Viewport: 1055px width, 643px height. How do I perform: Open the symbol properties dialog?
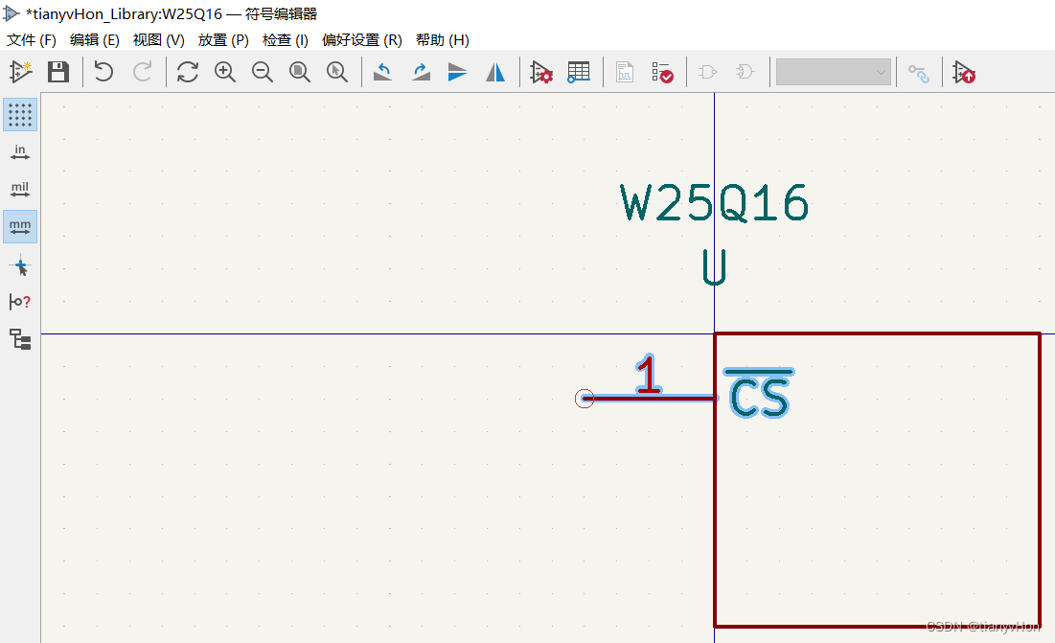pyautogui.click(x=541, y=71)
